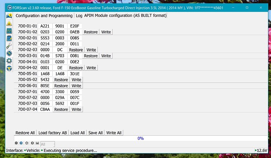The width and height of the screenshot is (271, 158).
Task: Edit the DE field in row 7D0-04-02
Action: 60,68
